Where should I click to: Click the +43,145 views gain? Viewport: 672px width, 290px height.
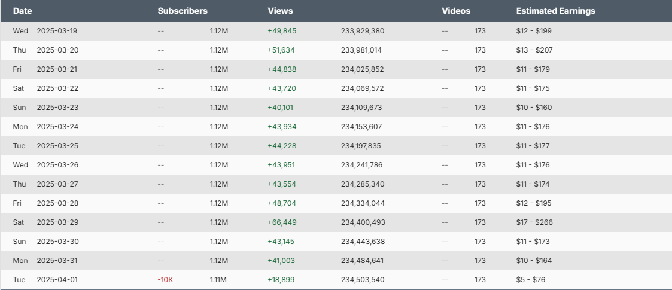click(281, 242)
